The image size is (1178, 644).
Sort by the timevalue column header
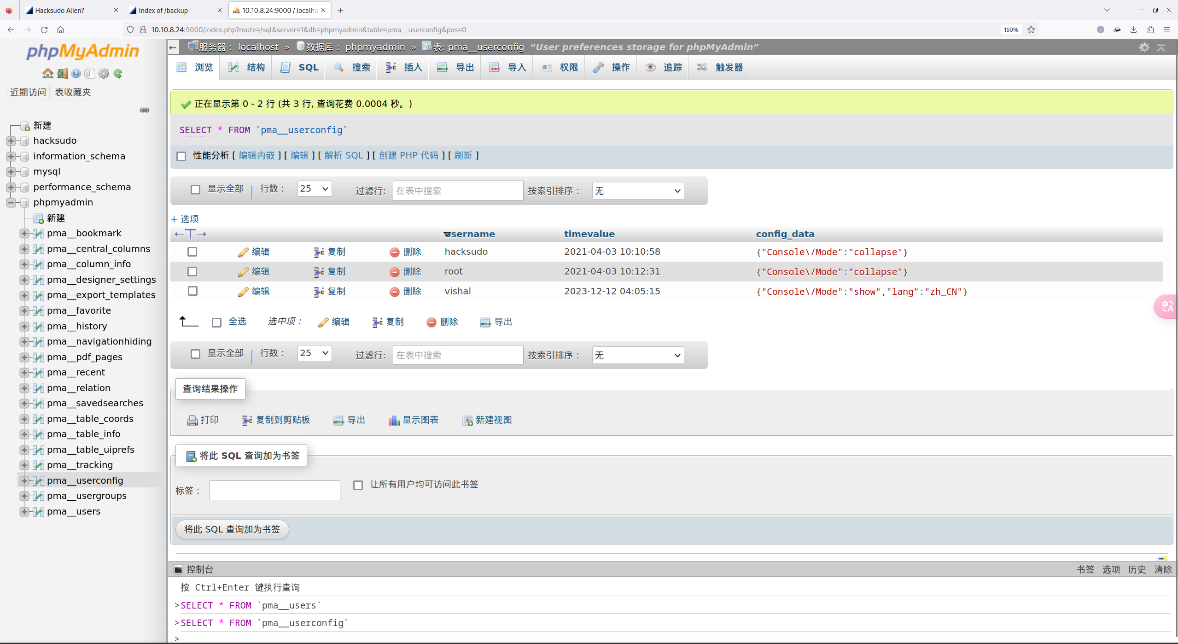click(589, 234)
